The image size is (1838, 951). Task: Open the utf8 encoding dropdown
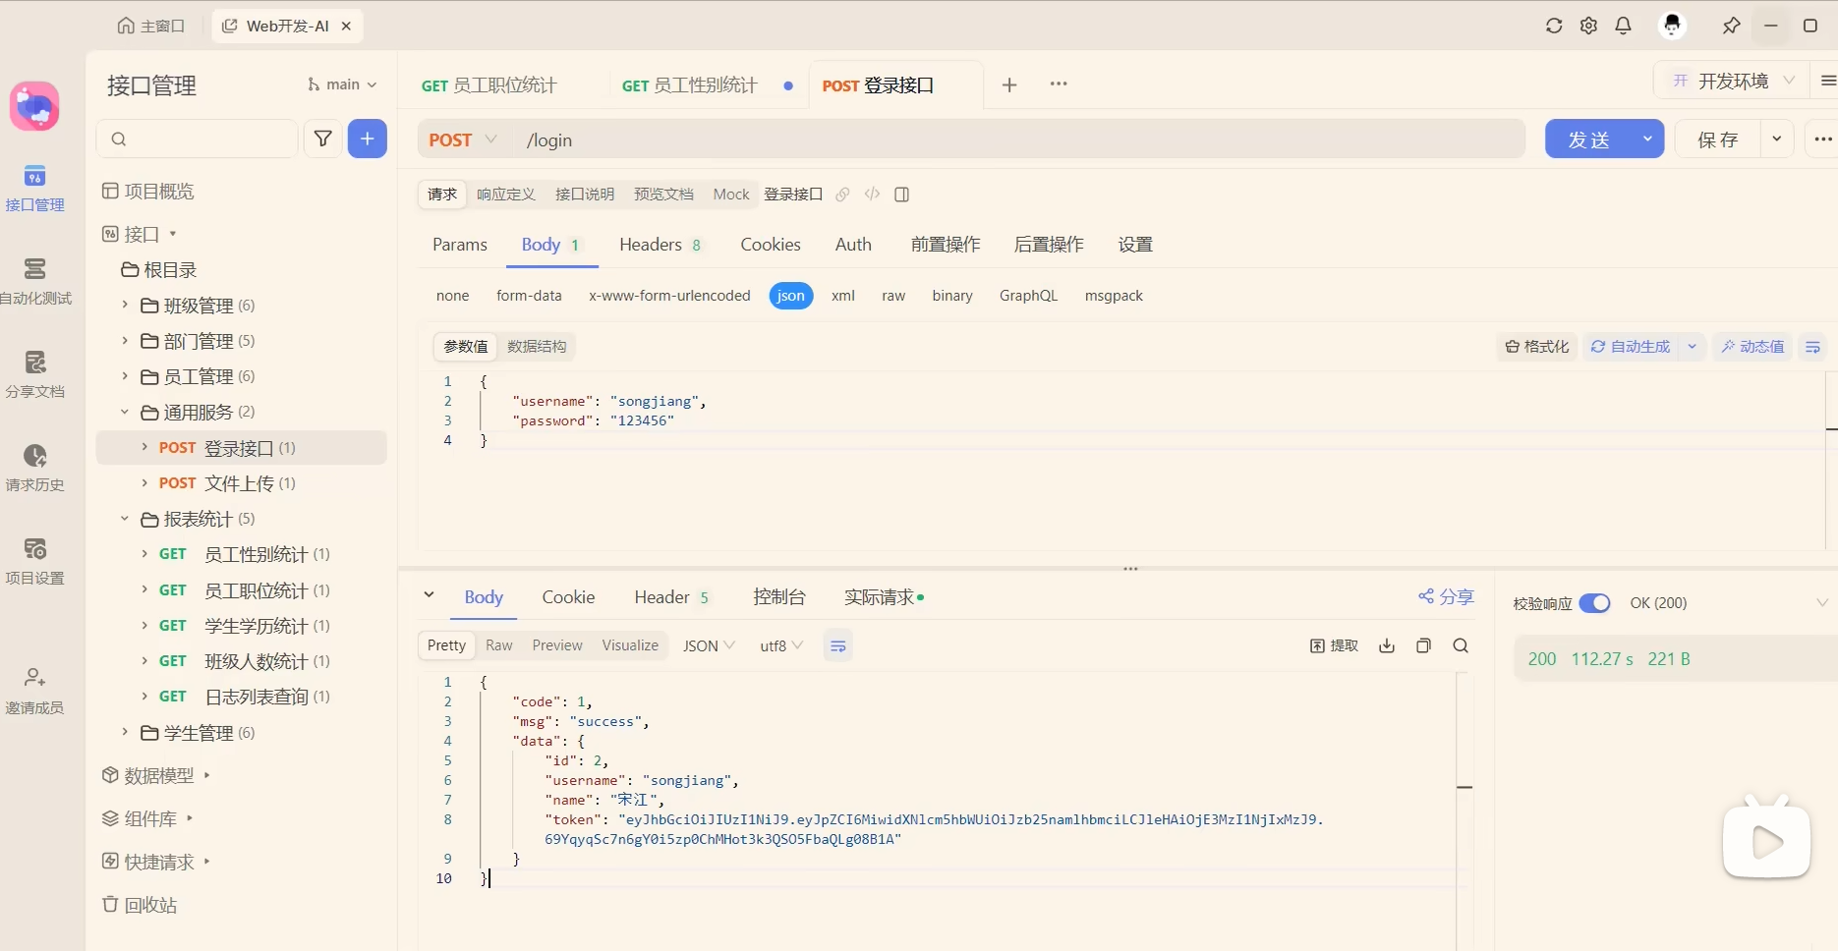point(781,645)
